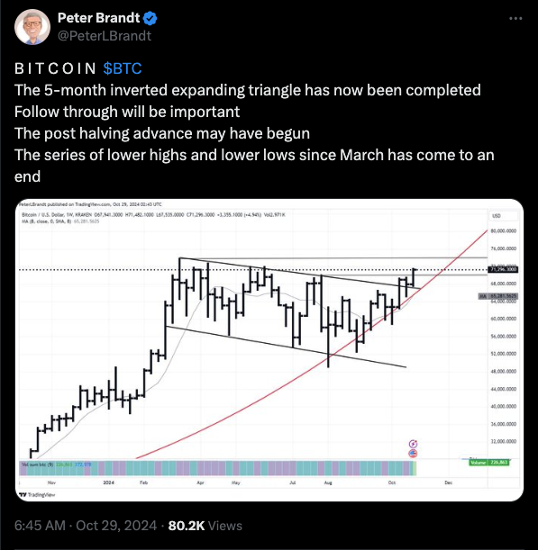This screenshot has width=538, height=550.
Task: View the 80.2K Views count
Action: (205, 526)
